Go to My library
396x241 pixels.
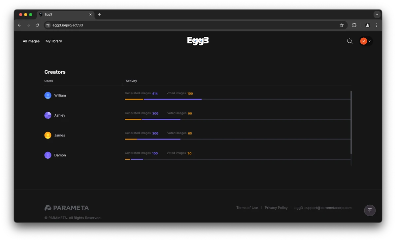[x=54, y=41]
